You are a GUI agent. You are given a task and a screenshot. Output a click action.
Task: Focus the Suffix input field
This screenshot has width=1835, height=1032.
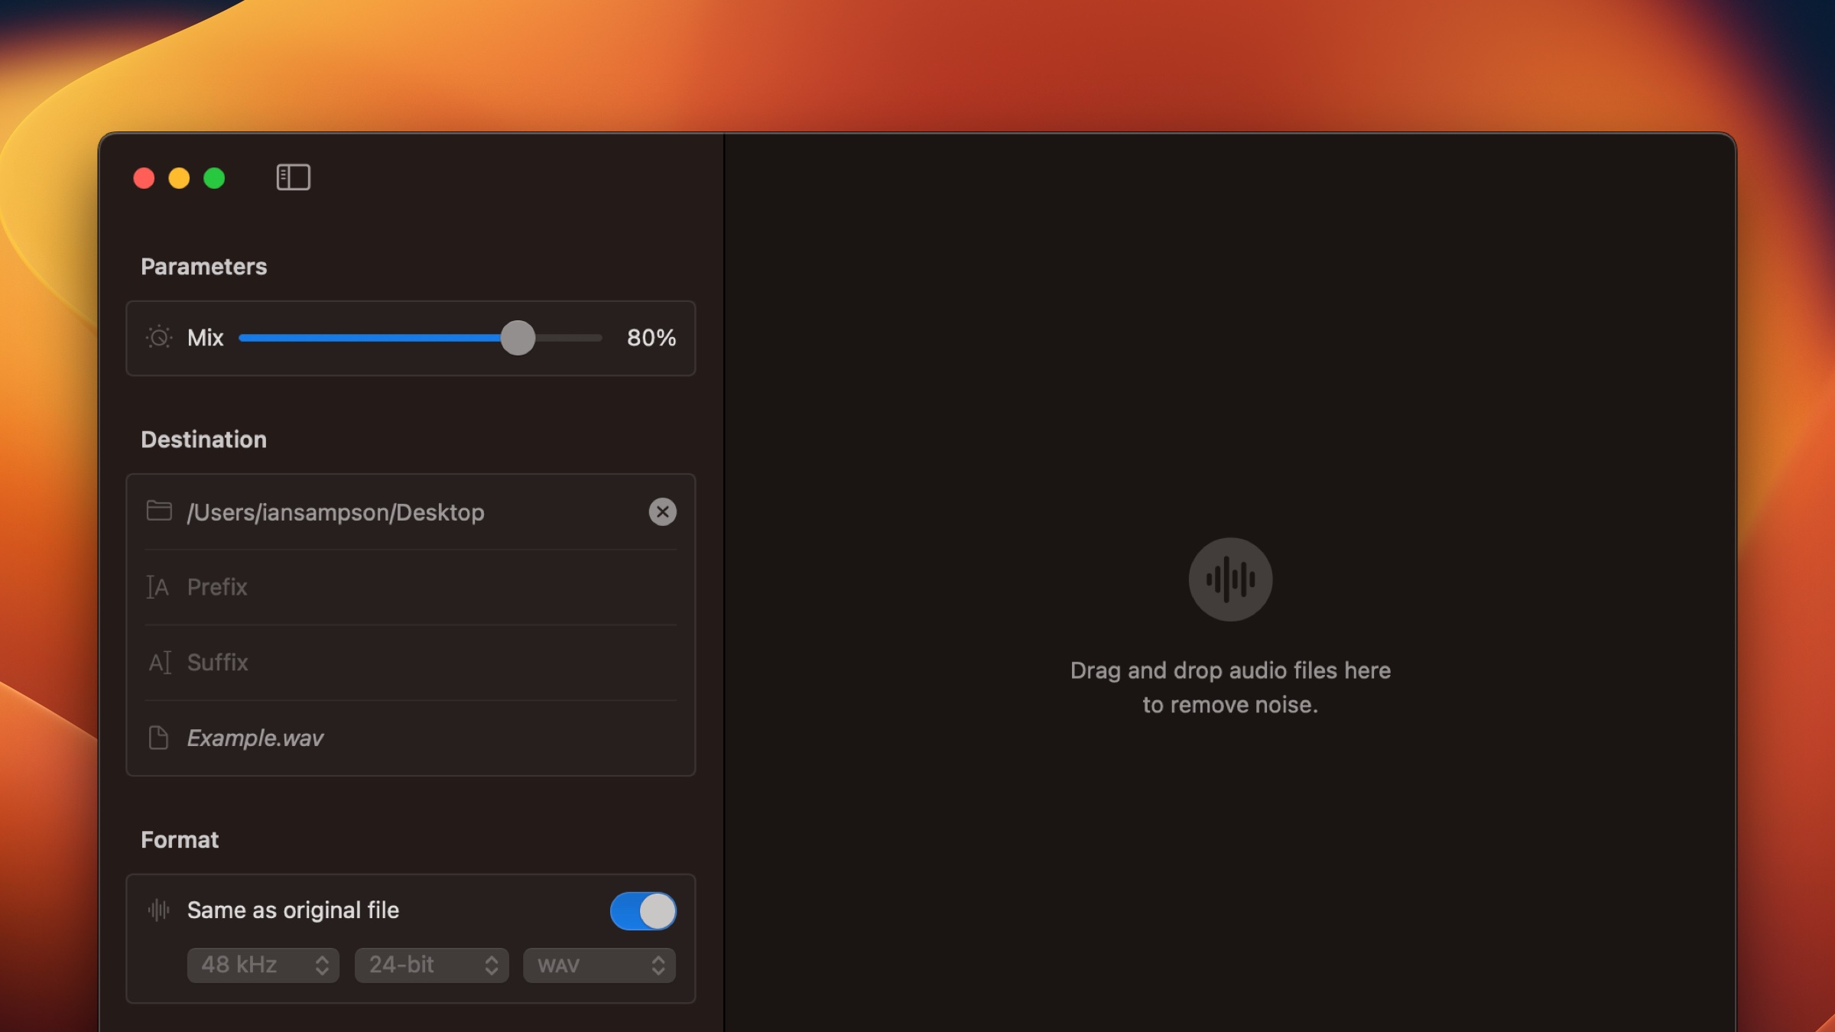pyautogui.click(x=411, y=662)
